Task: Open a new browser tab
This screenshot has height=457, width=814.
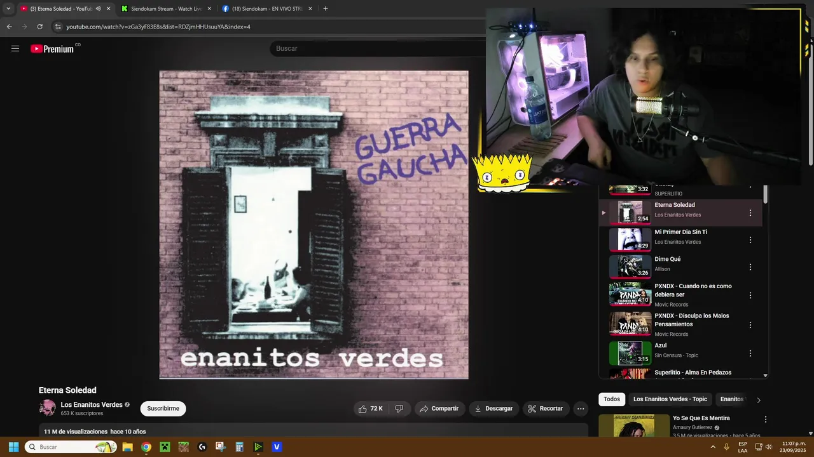Action: coord(326,9)
